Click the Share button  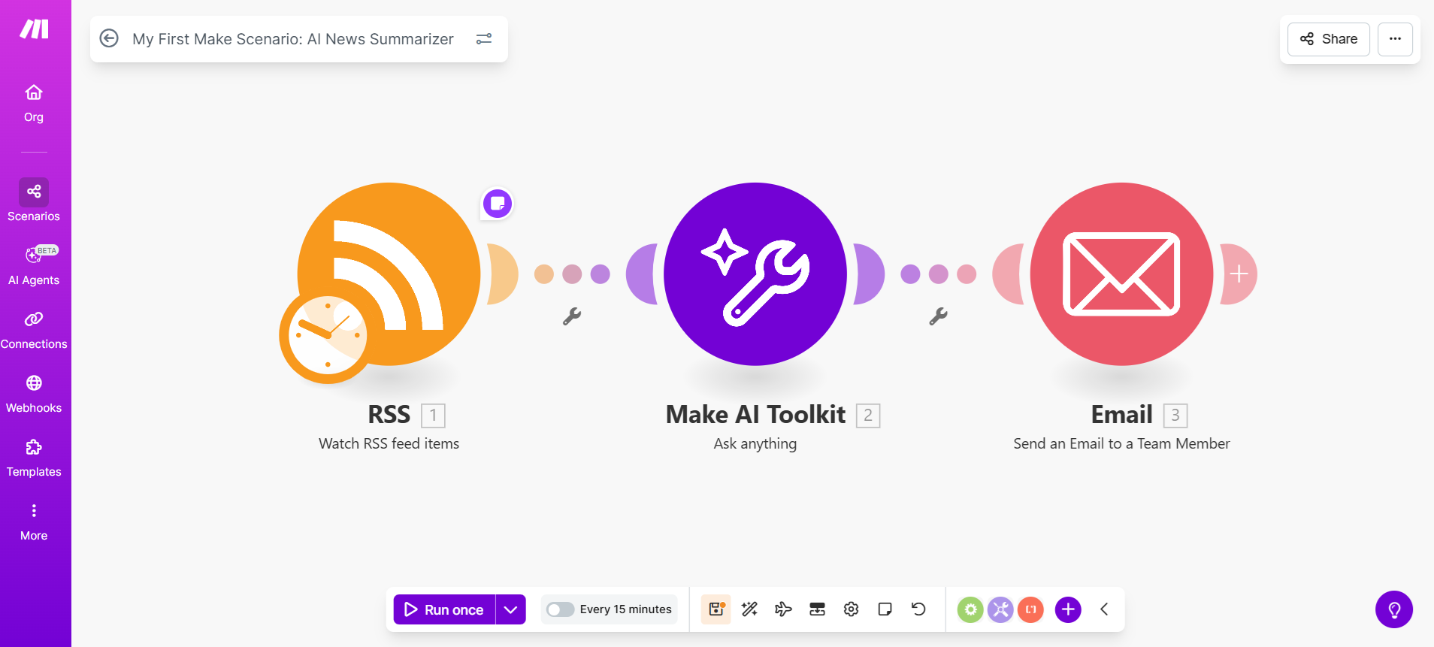[1328, 39]
